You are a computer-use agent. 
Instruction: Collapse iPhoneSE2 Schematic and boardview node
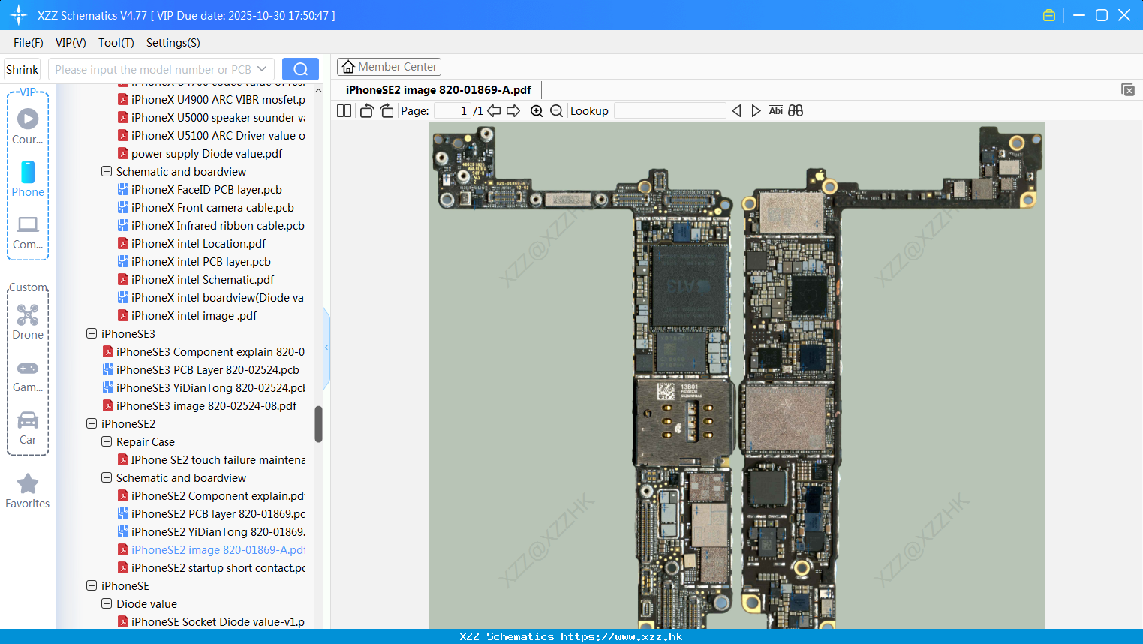107,477
